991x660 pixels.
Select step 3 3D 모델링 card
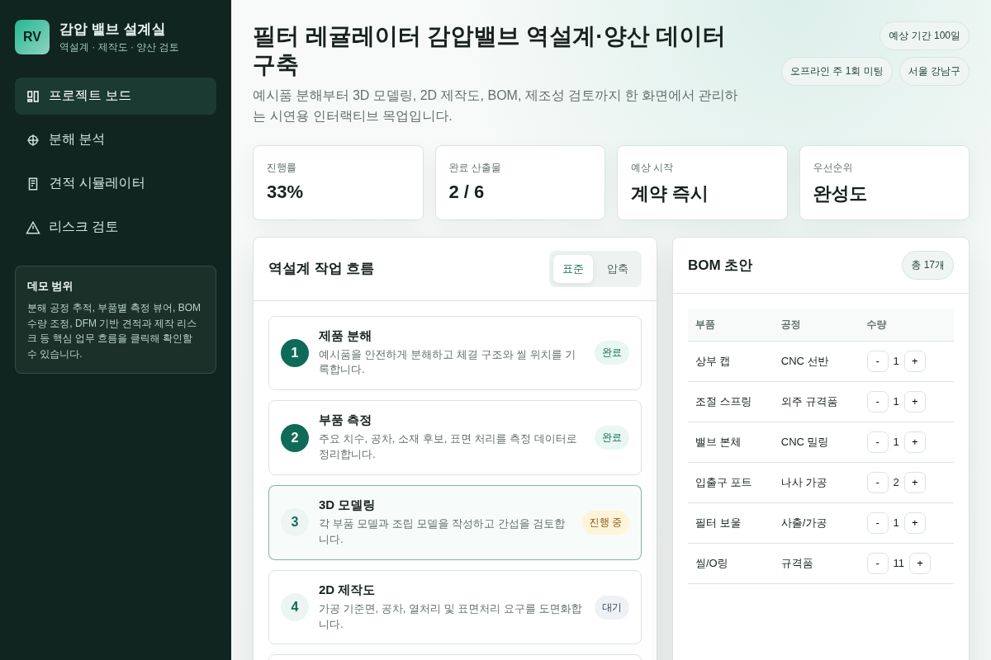[455, 522]
